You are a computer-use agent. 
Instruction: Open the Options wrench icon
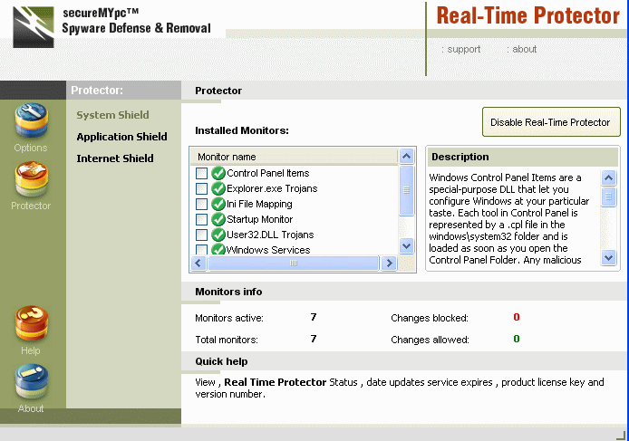[32, 120]
